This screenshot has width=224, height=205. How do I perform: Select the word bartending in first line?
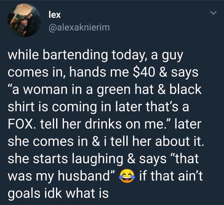[75, 55]
